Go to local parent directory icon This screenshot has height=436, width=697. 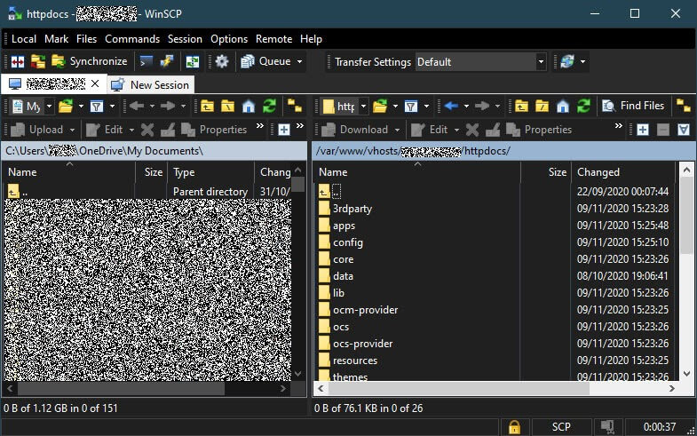coord(207,107)
